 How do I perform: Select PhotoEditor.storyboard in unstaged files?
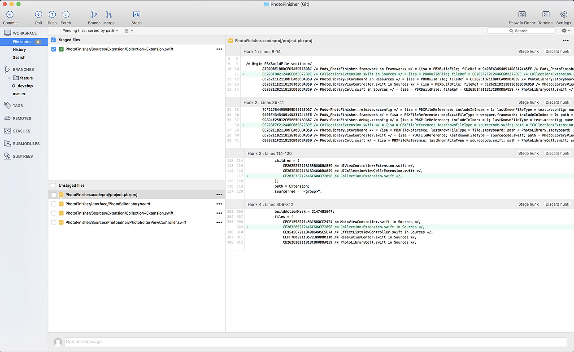(x=136, y=204)
